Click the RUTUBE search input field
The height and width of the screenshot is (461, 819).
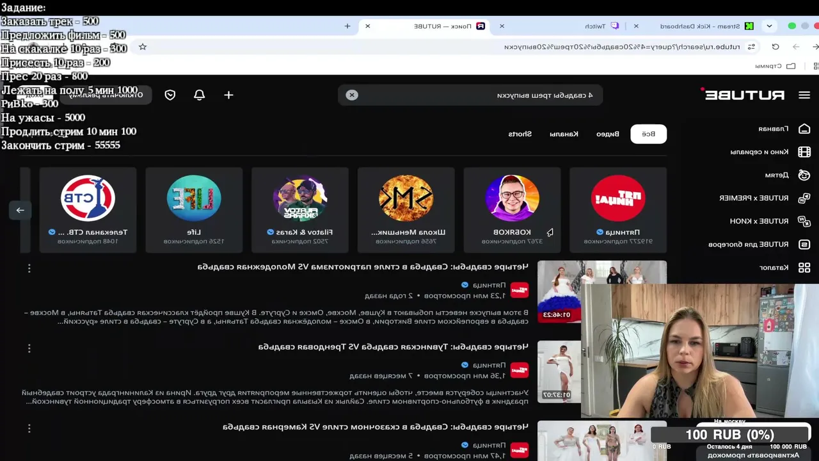[470, 95]
